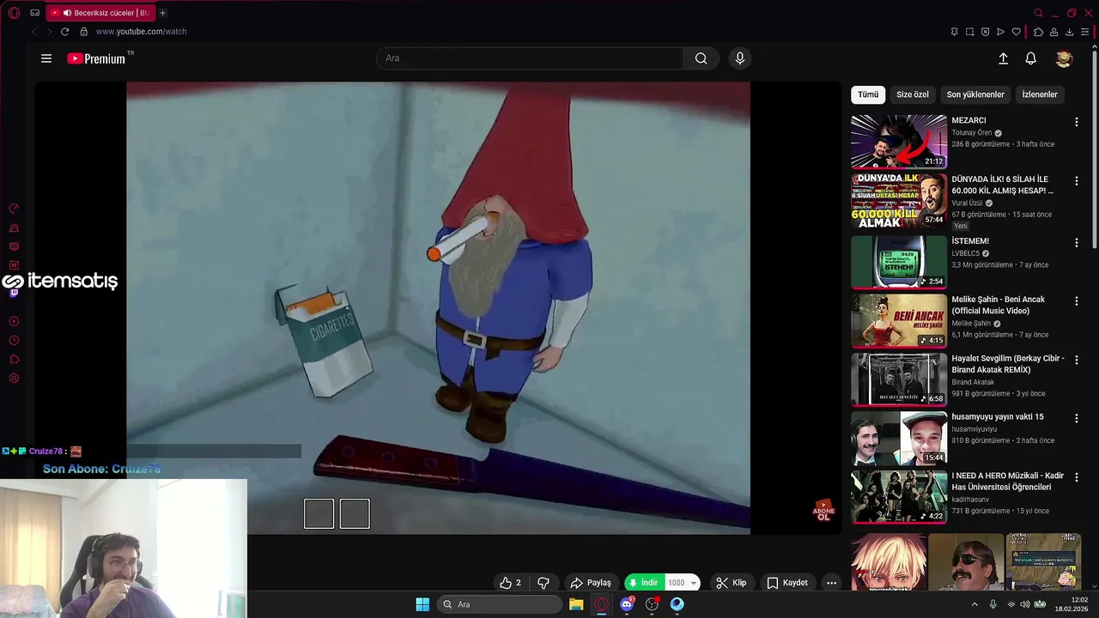Open the Tolunay Ören channel link
The height and width of the screenshot is (618, 1099).
coord(971,133)
